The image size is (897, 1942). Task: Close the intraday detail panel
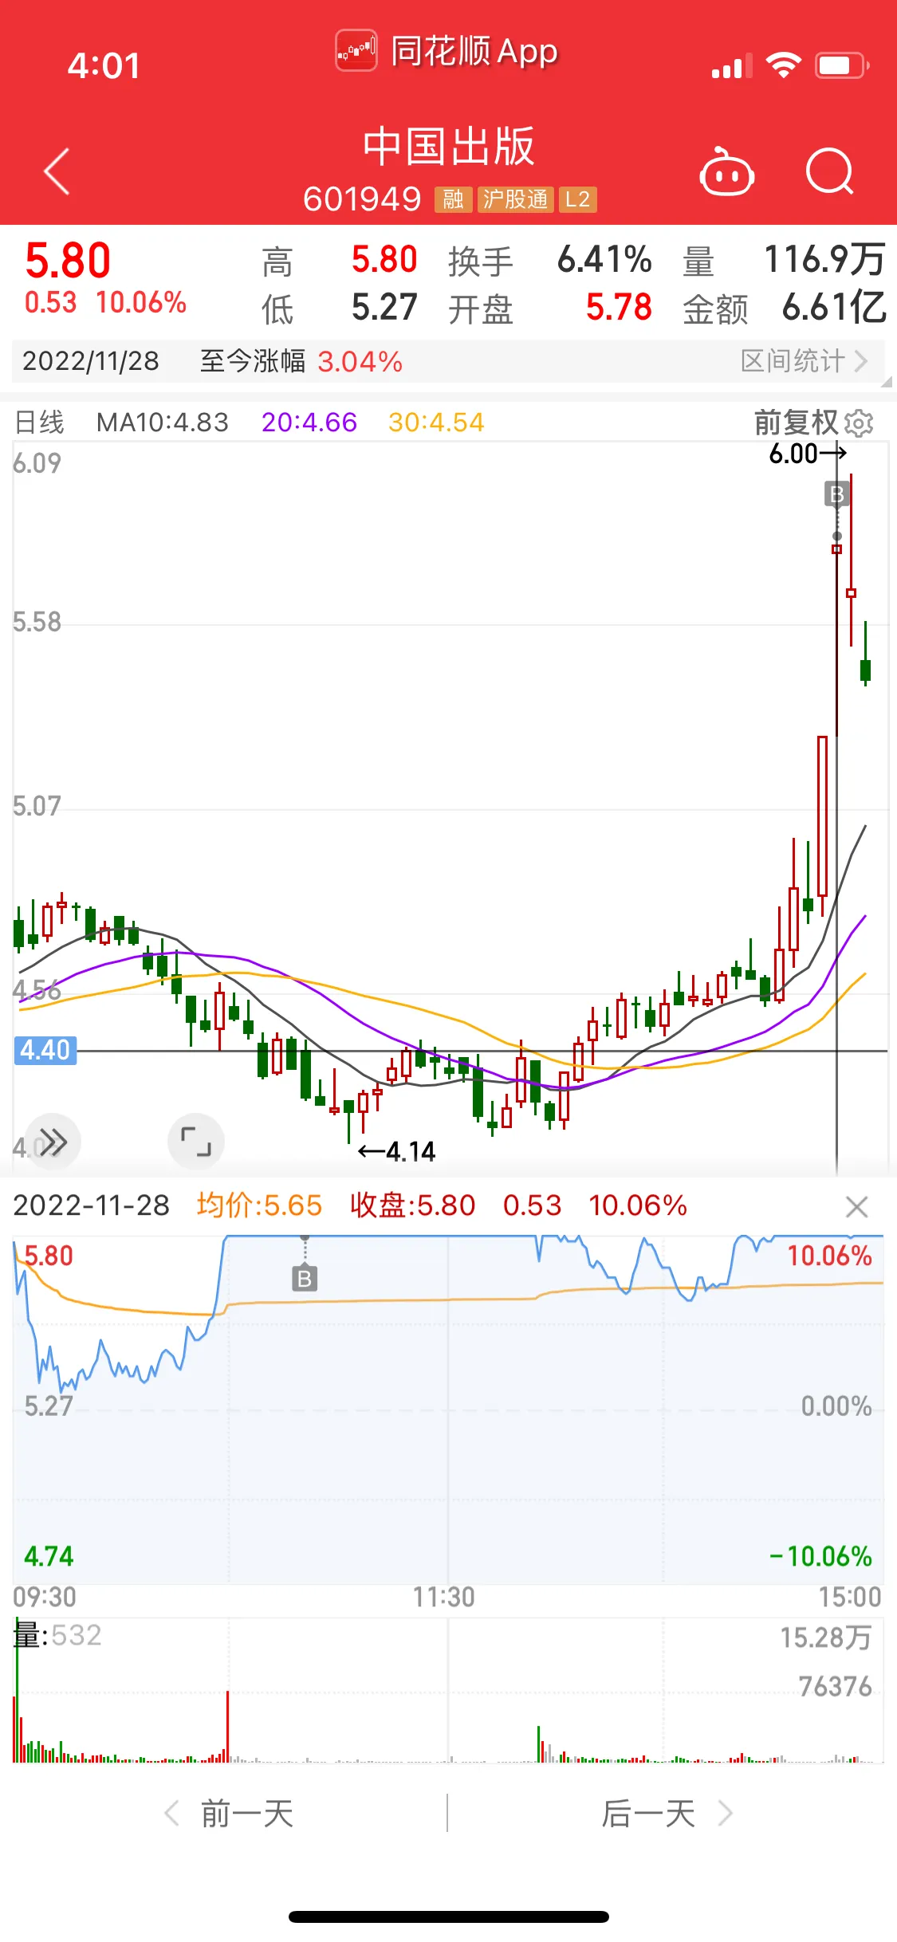[x=856, y=1207]
